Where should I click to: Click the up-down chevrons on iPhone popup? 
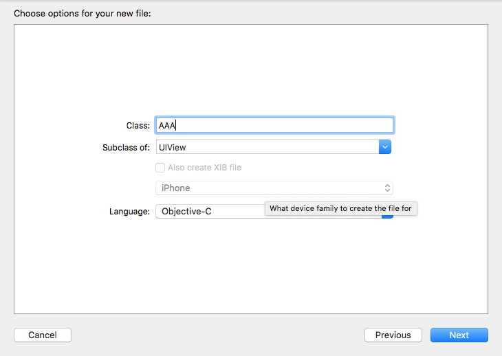pyautogui.click(x=387, y=188)
